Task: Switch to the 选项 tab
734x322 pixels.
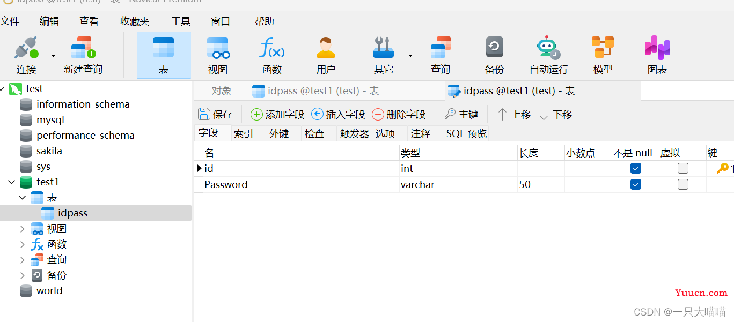Action: (385, 133)
